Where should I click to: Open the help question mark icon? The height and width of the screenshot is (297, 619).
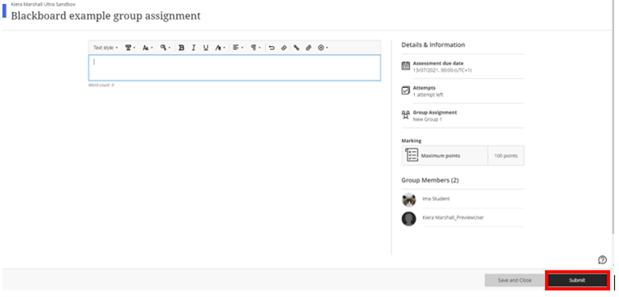coord(602,259)
